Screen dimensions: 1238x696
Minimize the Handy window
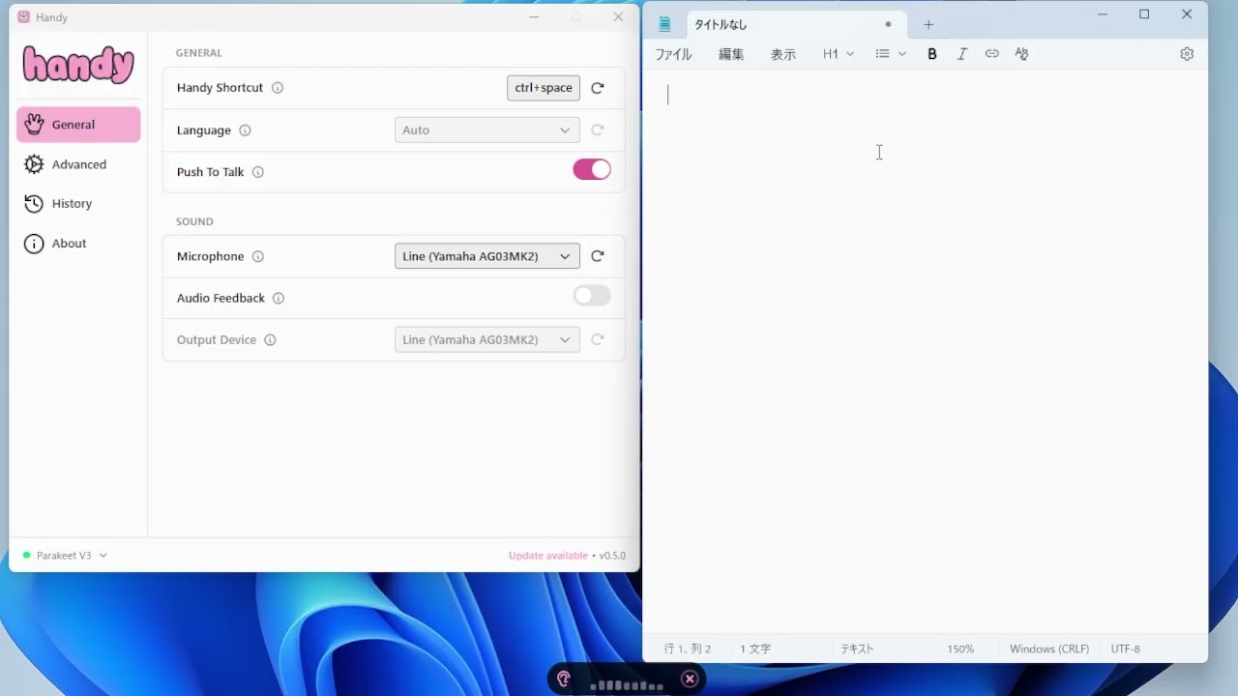(x=534, y=17)
